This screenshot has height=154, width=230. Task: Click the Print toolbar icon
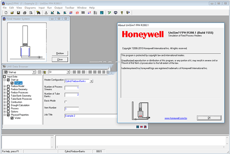point(25,13)
